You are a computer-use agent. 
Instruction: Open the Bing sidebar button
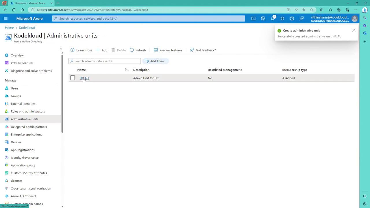365,10
